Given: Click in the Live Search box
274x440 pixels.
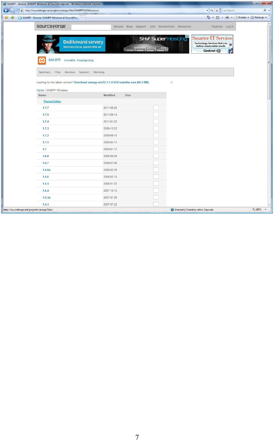Looking at the screenshot, I should click(x=242, y=11).
